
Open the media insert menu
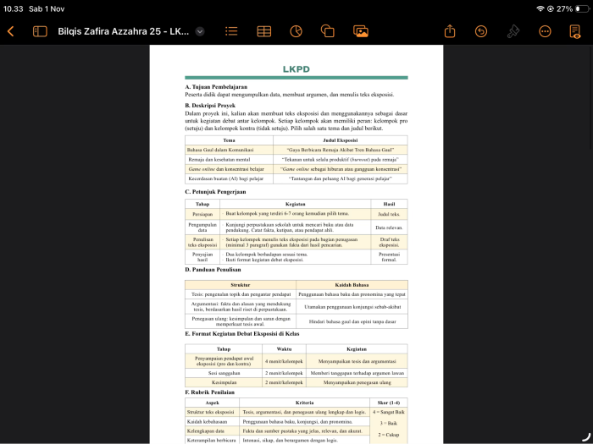[361, 31]
